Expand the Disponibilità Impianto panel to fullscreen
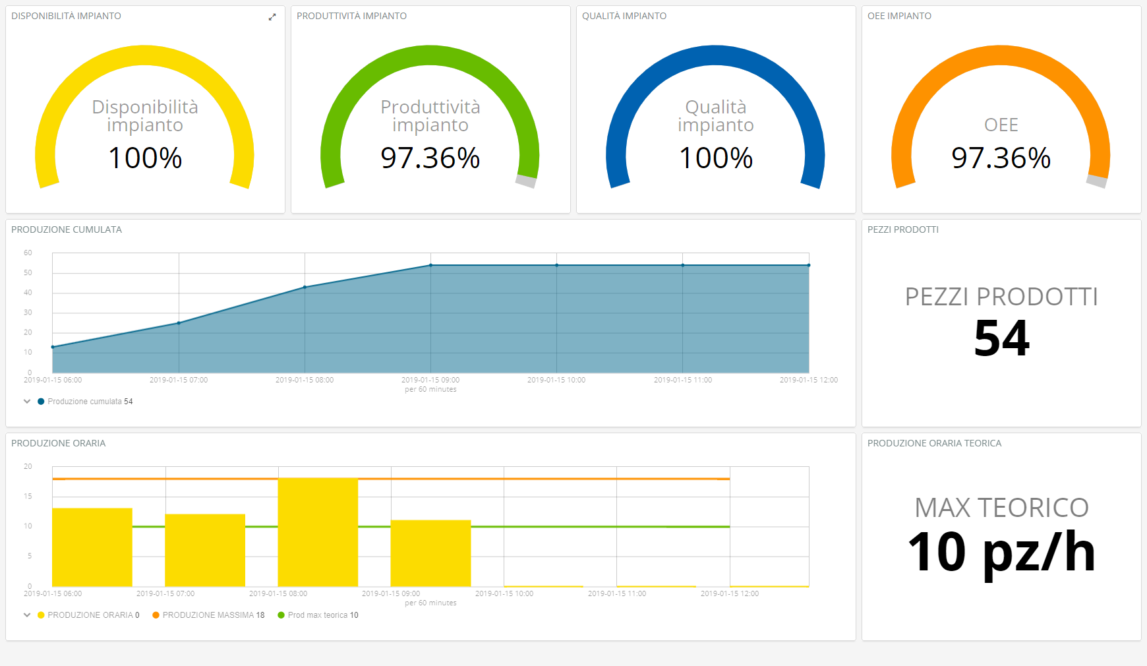 tap(272, 17)
